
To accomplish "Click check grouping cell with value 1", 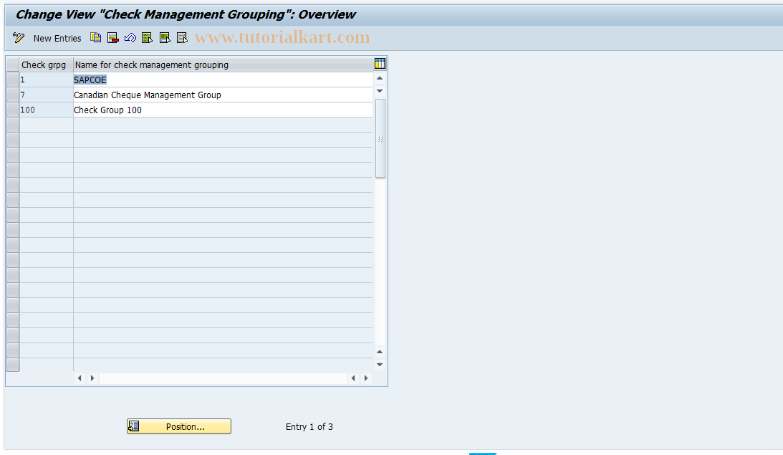I will 46,80.
